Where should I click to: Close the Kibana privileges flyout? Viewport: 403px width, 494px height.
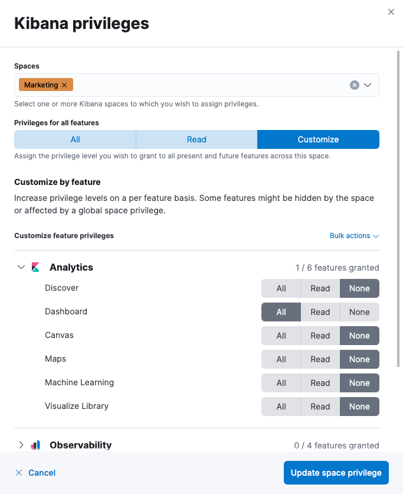391,12
